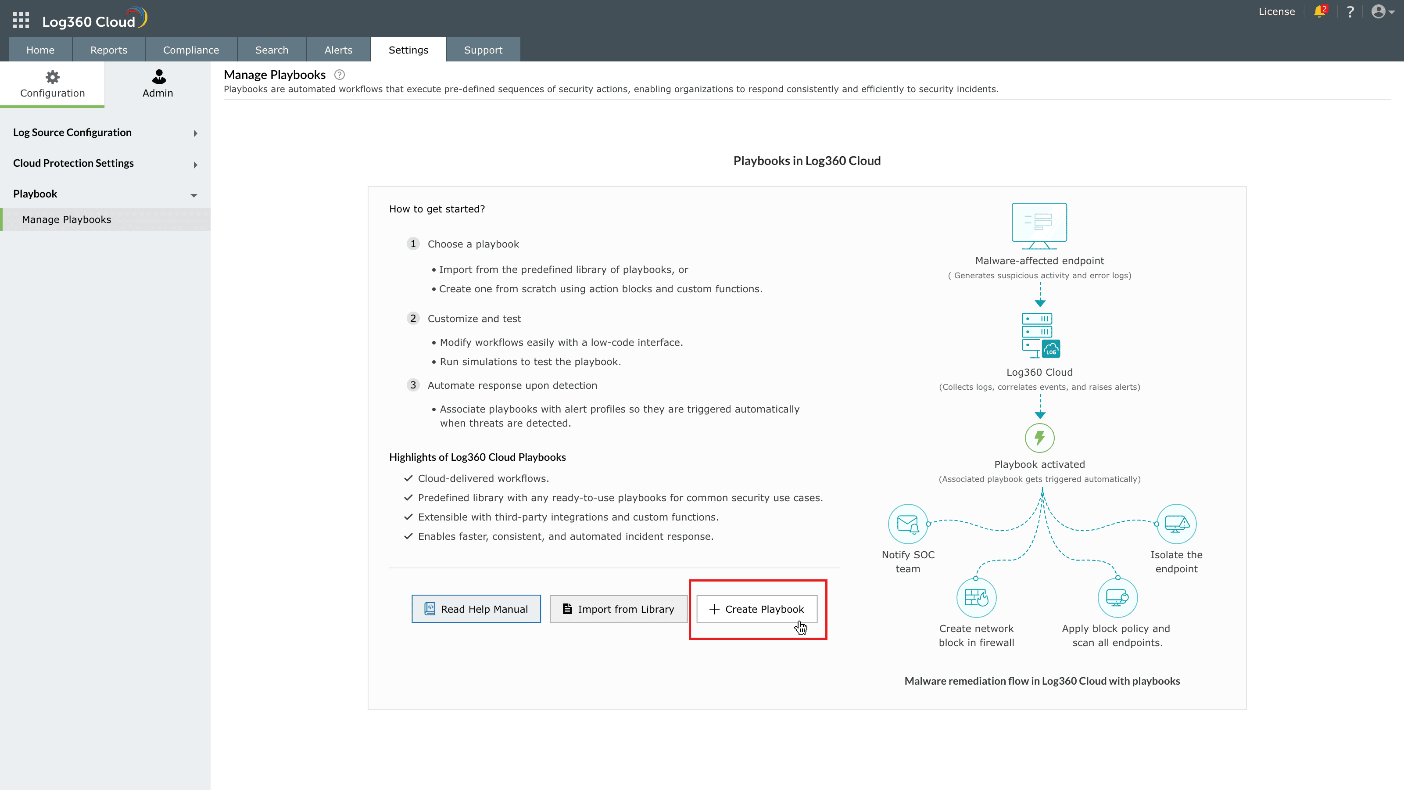Open the Home tab
1404x790 pixels.
point(40,50)
